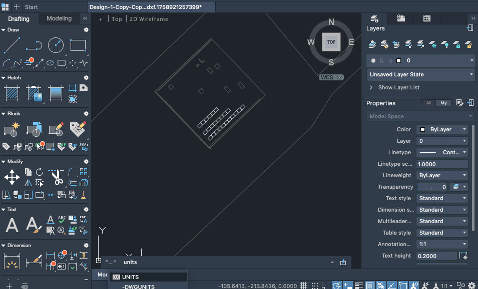Choose the Trim scissors tool
This screenshot has width=478, height=289.
pos(56,177)
